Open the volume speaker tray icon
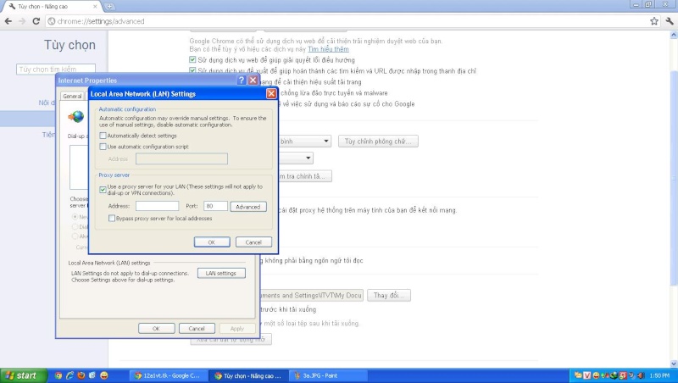This screenshot has height=383, width=678. [641, 375]
